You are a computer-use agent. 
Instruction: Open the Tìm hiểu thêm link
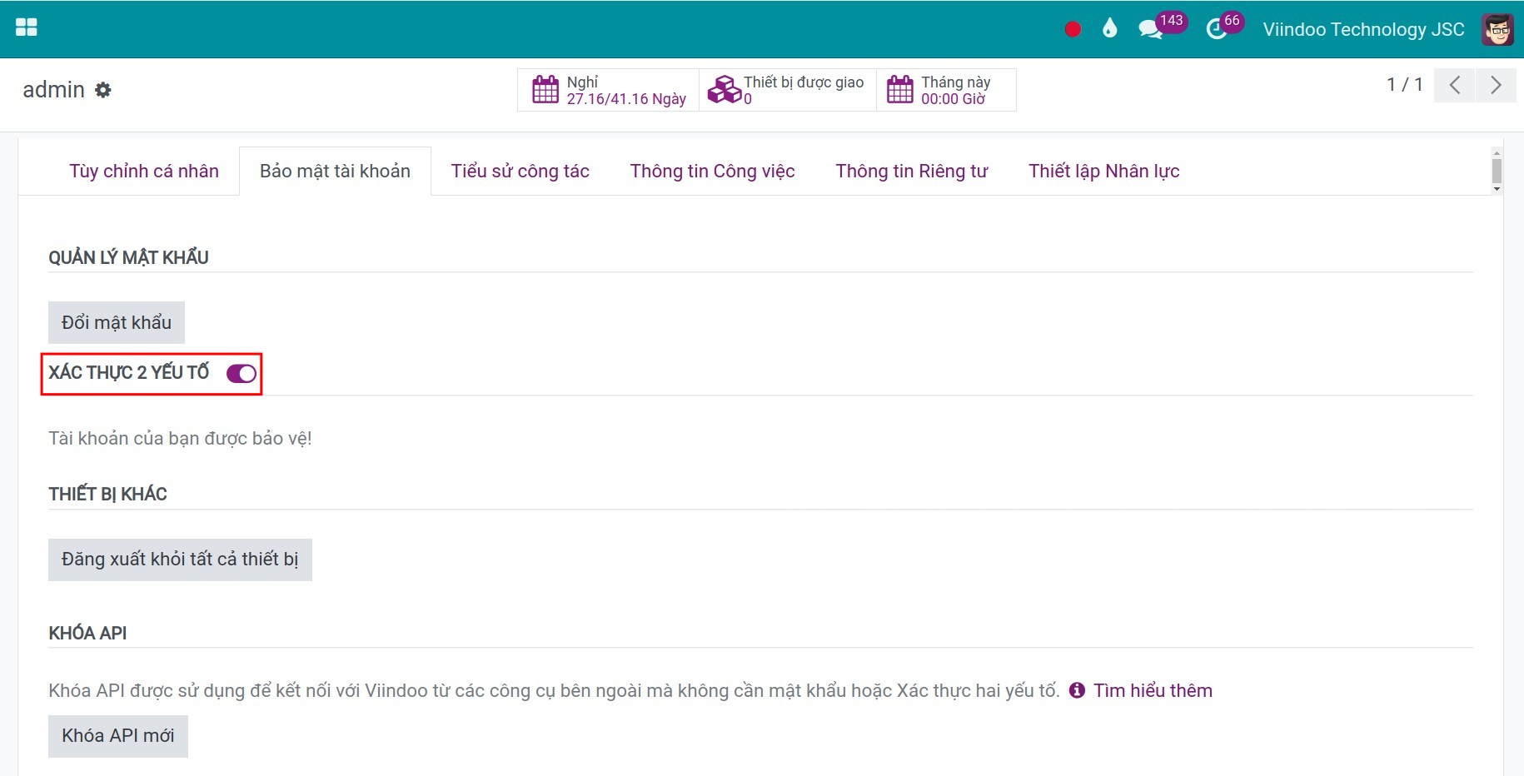[1153, 690]
